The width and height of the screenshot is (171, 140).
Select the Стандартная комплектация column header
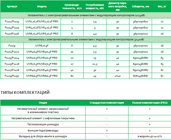pyautogui.click(x=107, y=103)
